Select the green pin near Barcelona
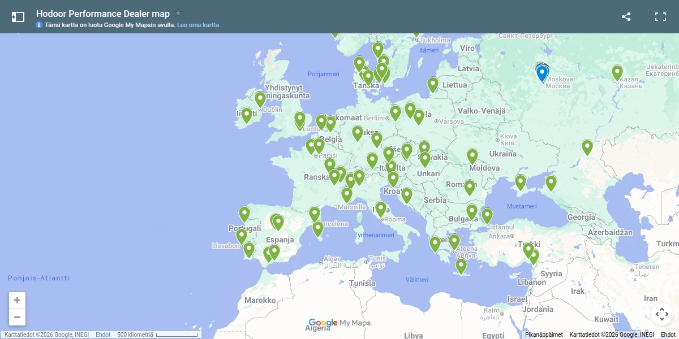Viewport: 679px width, 339px height. pyautogui.click(x=315, y=215)
